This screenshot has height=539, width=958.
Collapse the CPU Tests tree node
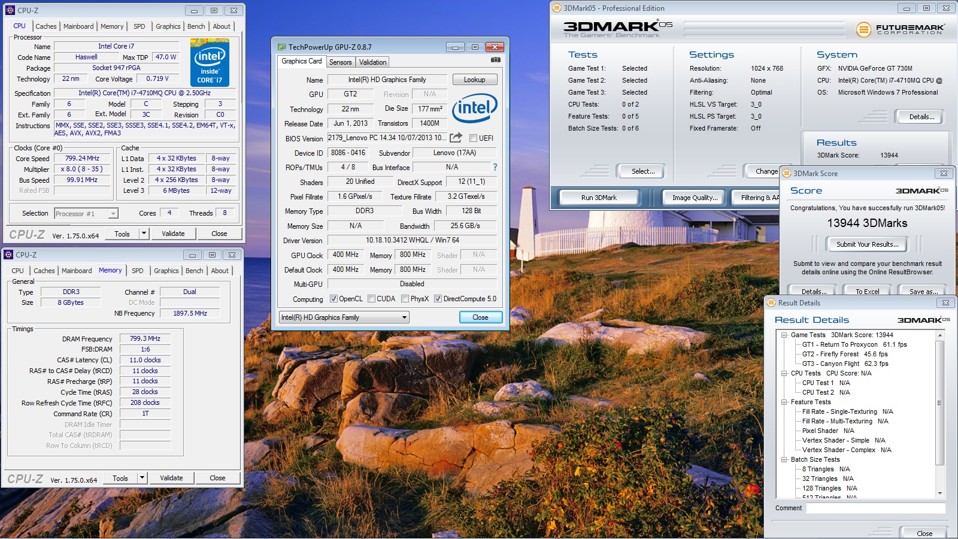[784, 374]
